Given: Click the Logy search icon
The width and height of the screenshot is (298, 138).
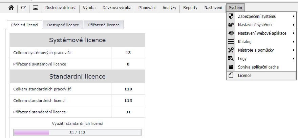Looking at the screenshot, I should [x=231, y=58].
